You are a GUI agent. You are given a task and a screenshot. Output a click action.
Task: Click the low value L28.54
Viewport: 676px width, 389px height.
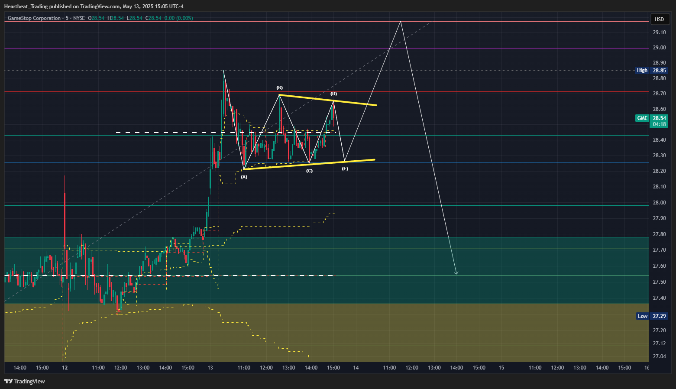[x=135, y=18]
